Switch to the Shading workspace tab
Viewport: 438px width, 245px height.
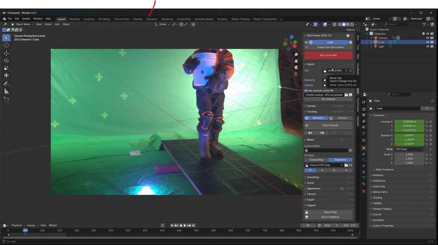(x=138, y=19)
